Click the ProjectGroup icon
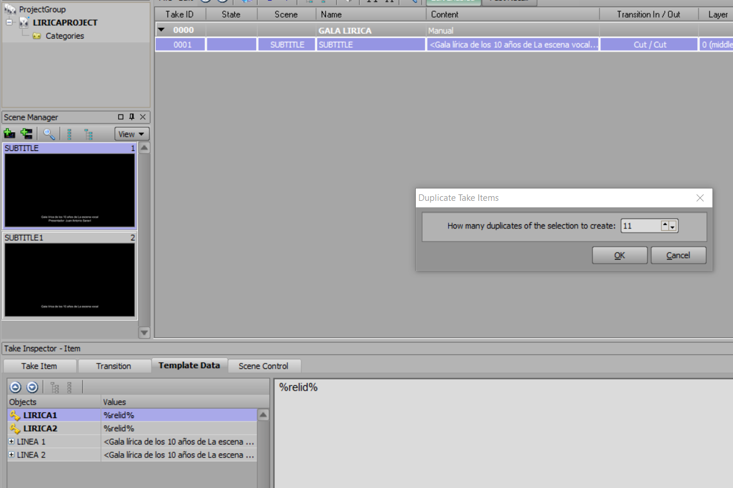Viewport: 733px width, 488px height. (x=10, y=9)
